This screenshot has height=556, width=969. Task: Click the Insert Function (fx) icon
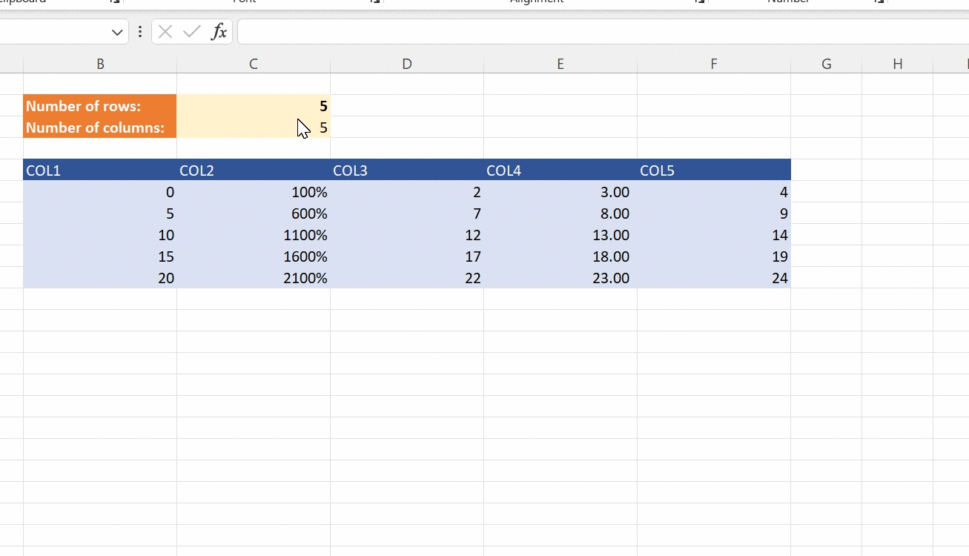pos(218,32)
